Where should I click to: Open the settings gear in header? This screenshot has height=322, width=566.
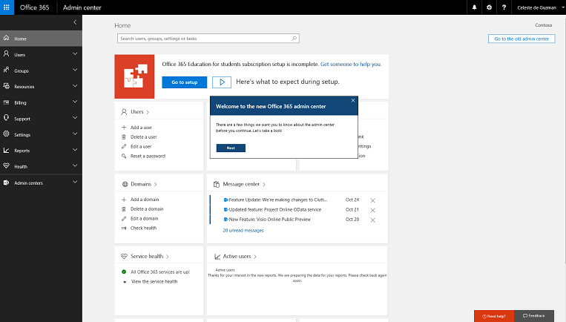489,7
